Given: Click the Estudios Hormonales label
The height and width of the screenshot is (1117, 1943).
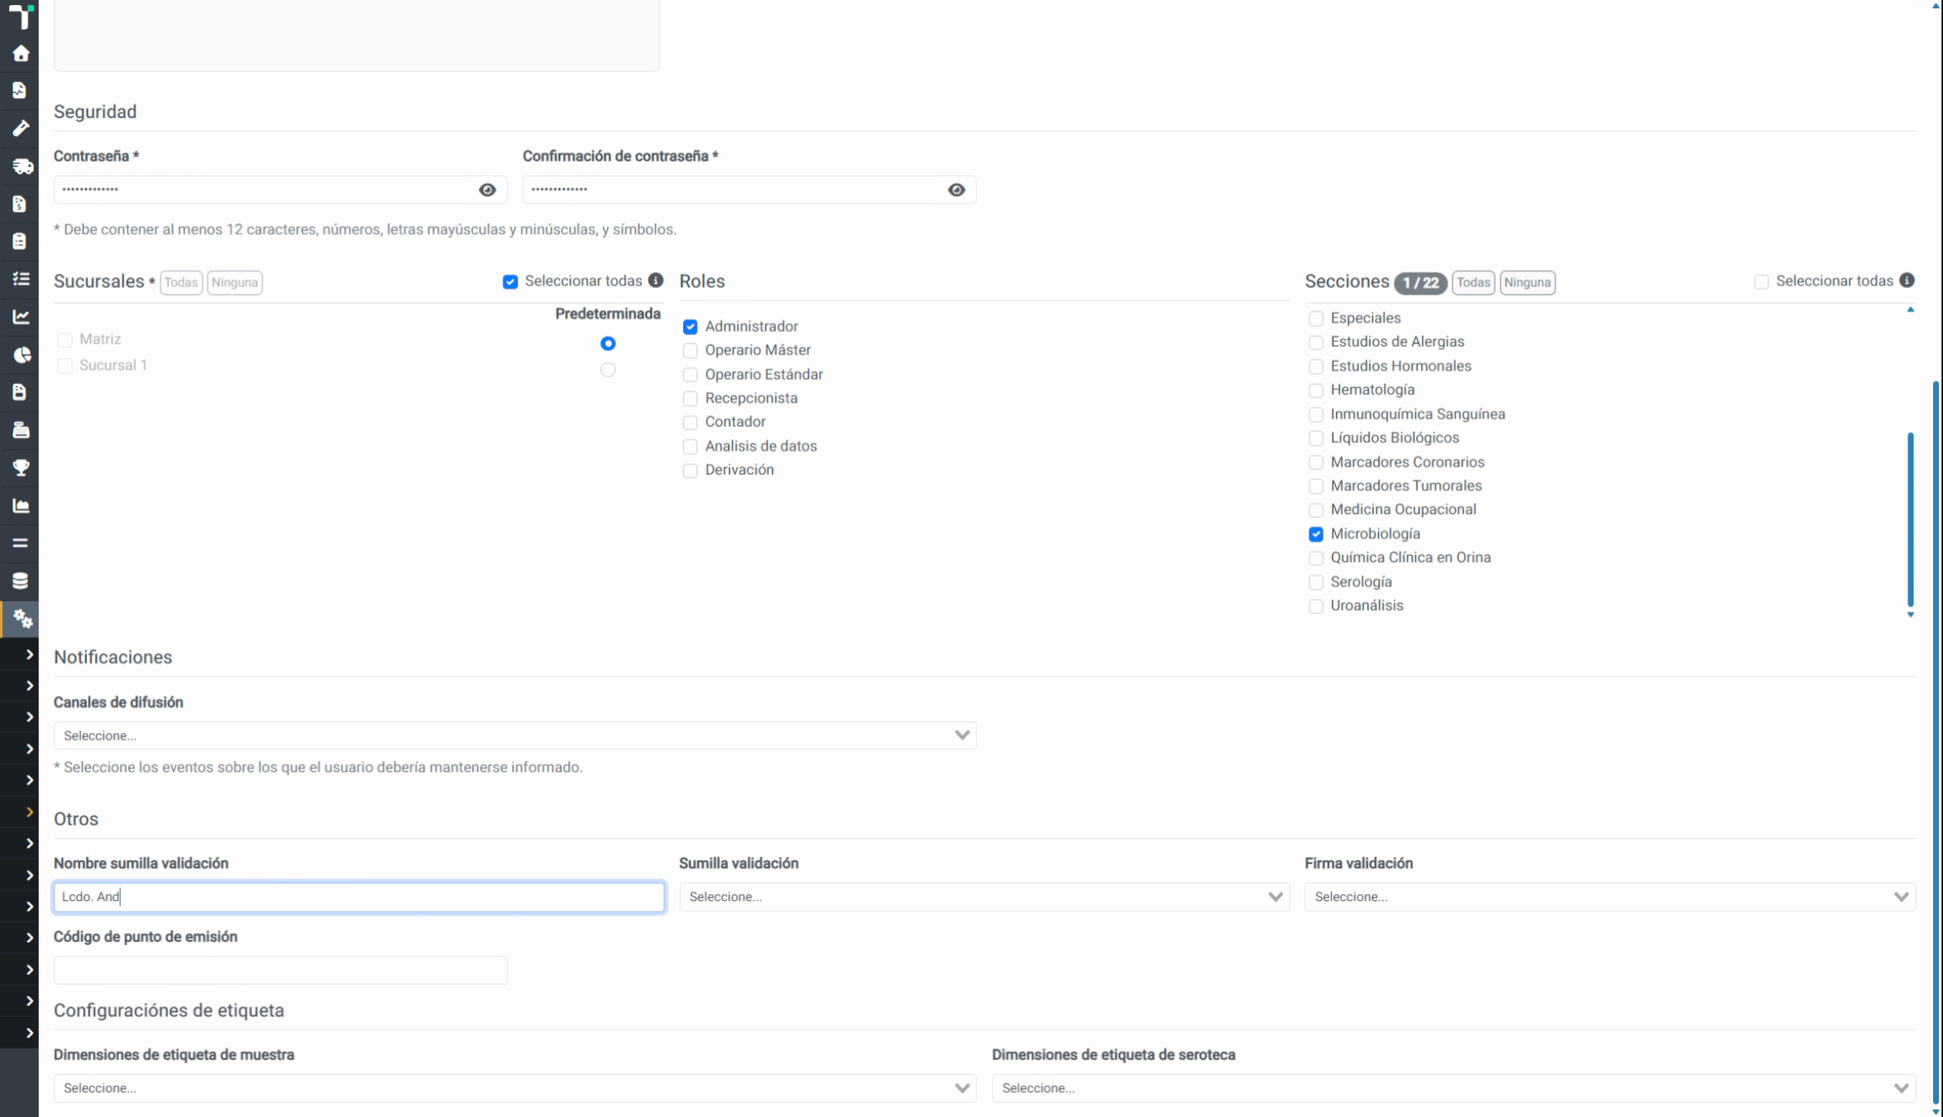Looking at the screenshot, I should (x=1400, y=366).
